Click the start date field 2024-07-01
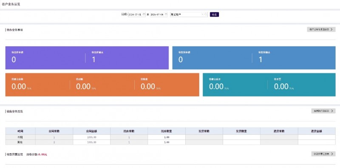Screen dimensions: 340x168 point(136,14)
